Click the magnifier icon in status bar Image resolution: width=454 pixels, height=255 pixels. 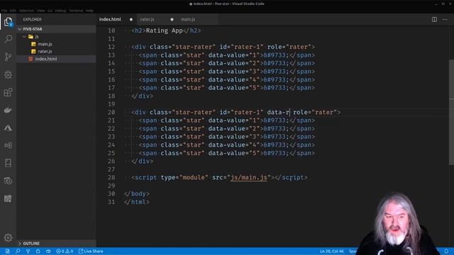click(18, 251)
